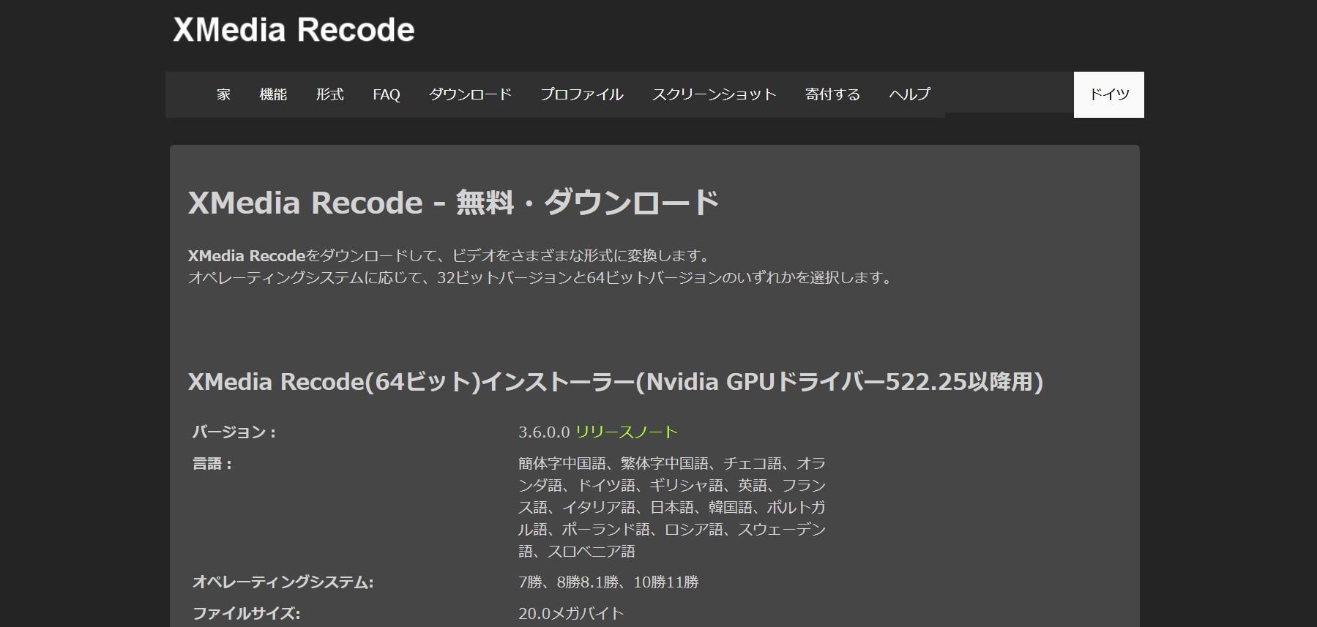Screen dimensions: 1317x627
Task: Click the intro line starting XMedia Recodeをダウンロードして
Action: pos(450,255)
